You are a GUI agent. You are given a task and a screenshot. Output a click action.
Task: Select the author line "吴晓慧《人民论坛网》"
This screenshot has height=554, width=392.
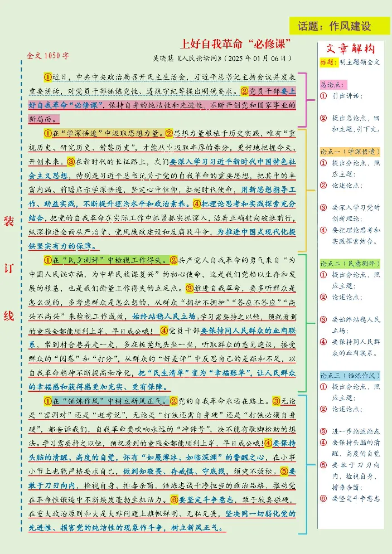(187, 59)
